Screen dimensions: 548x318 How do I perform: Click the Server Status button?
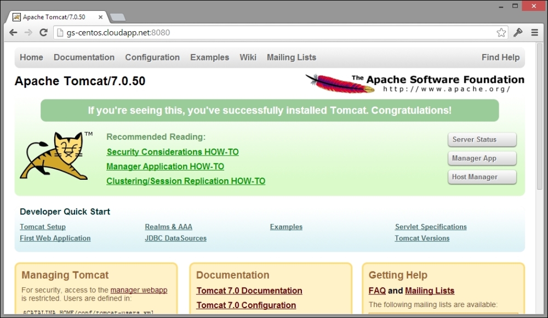pos(482,139)
